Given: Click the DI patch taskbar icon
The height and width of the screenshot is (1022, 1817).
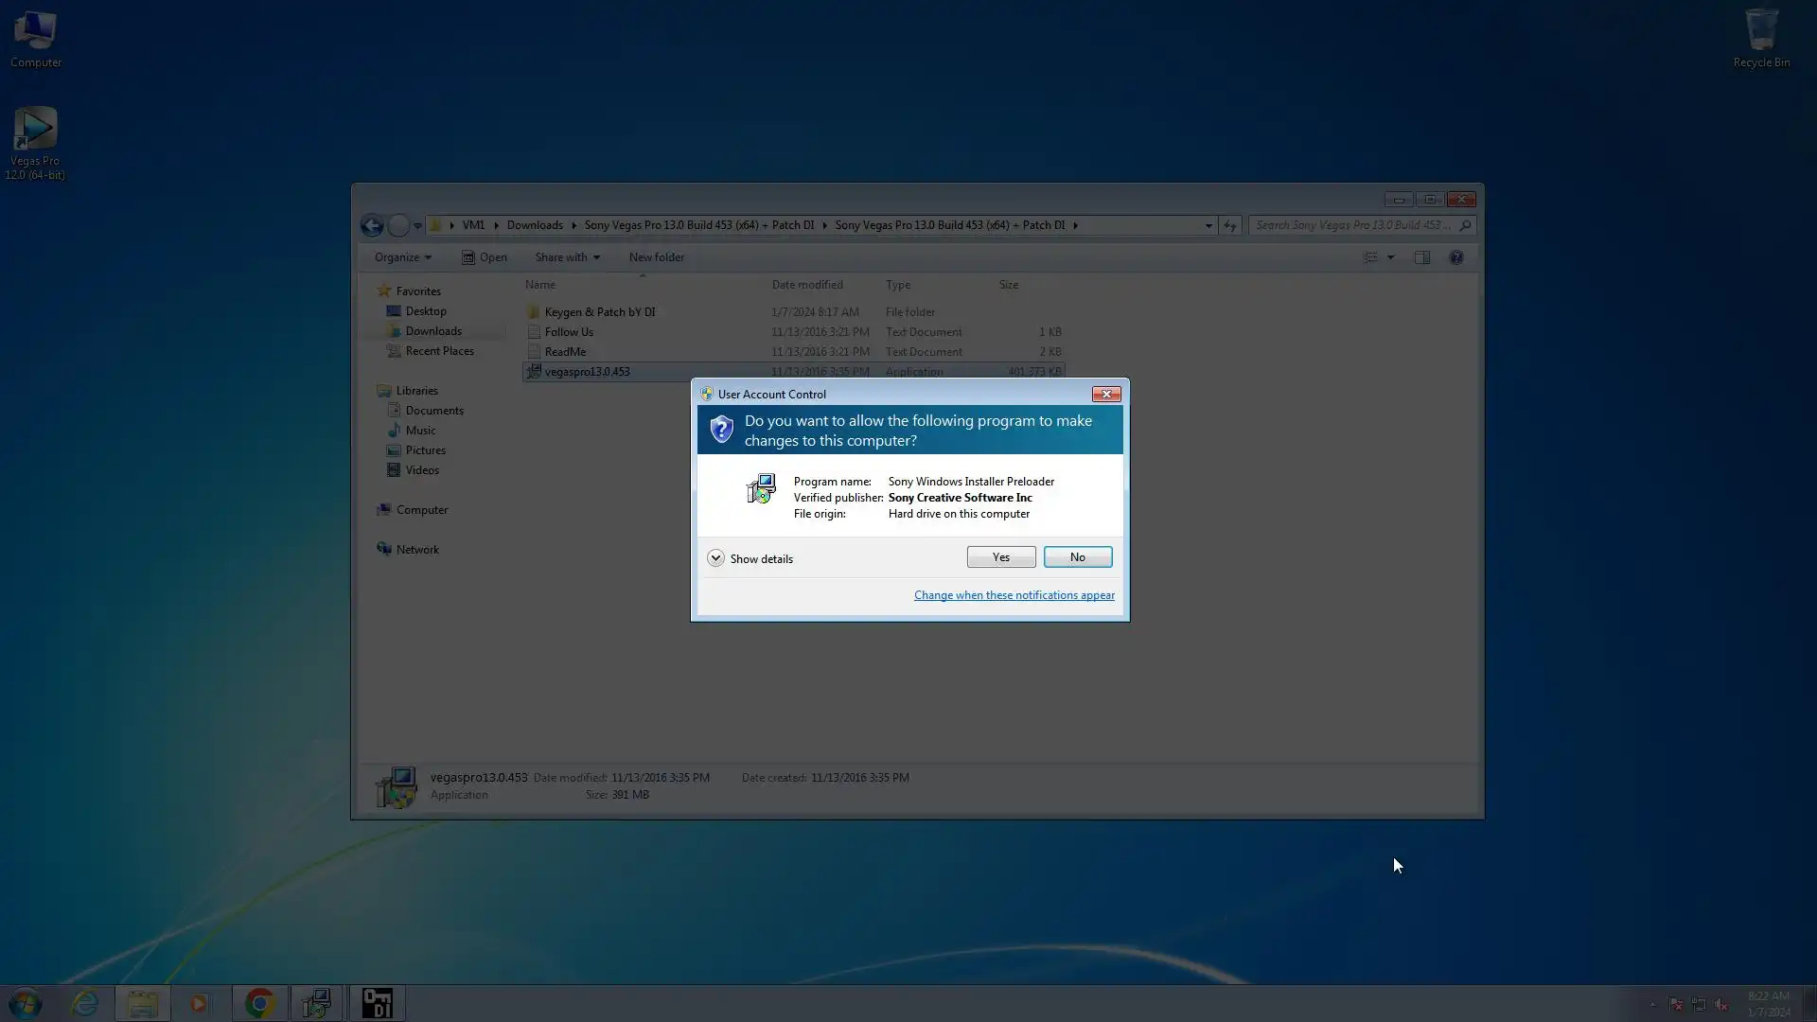Looking at the screenshot, I should (377, 1003).
